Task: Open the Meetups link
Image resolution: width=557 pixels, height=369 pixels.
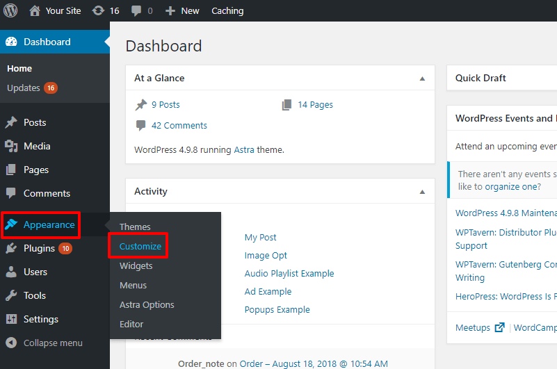Action: (473, 327)
